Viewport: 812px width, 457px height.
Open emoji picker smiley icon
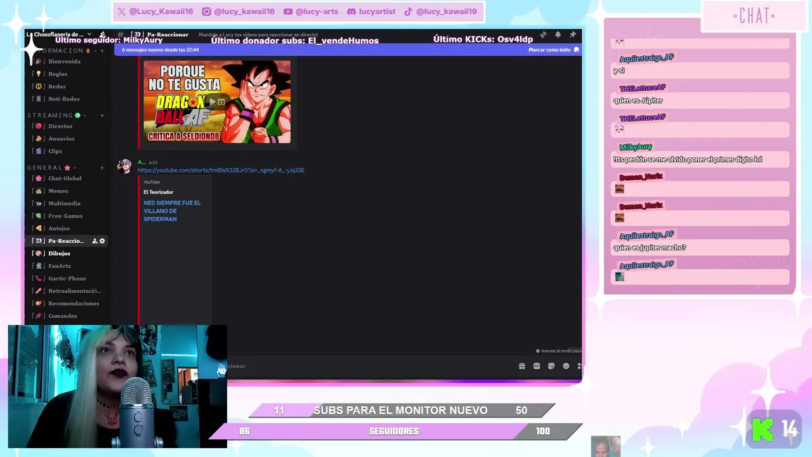click(x=566, y=366)
